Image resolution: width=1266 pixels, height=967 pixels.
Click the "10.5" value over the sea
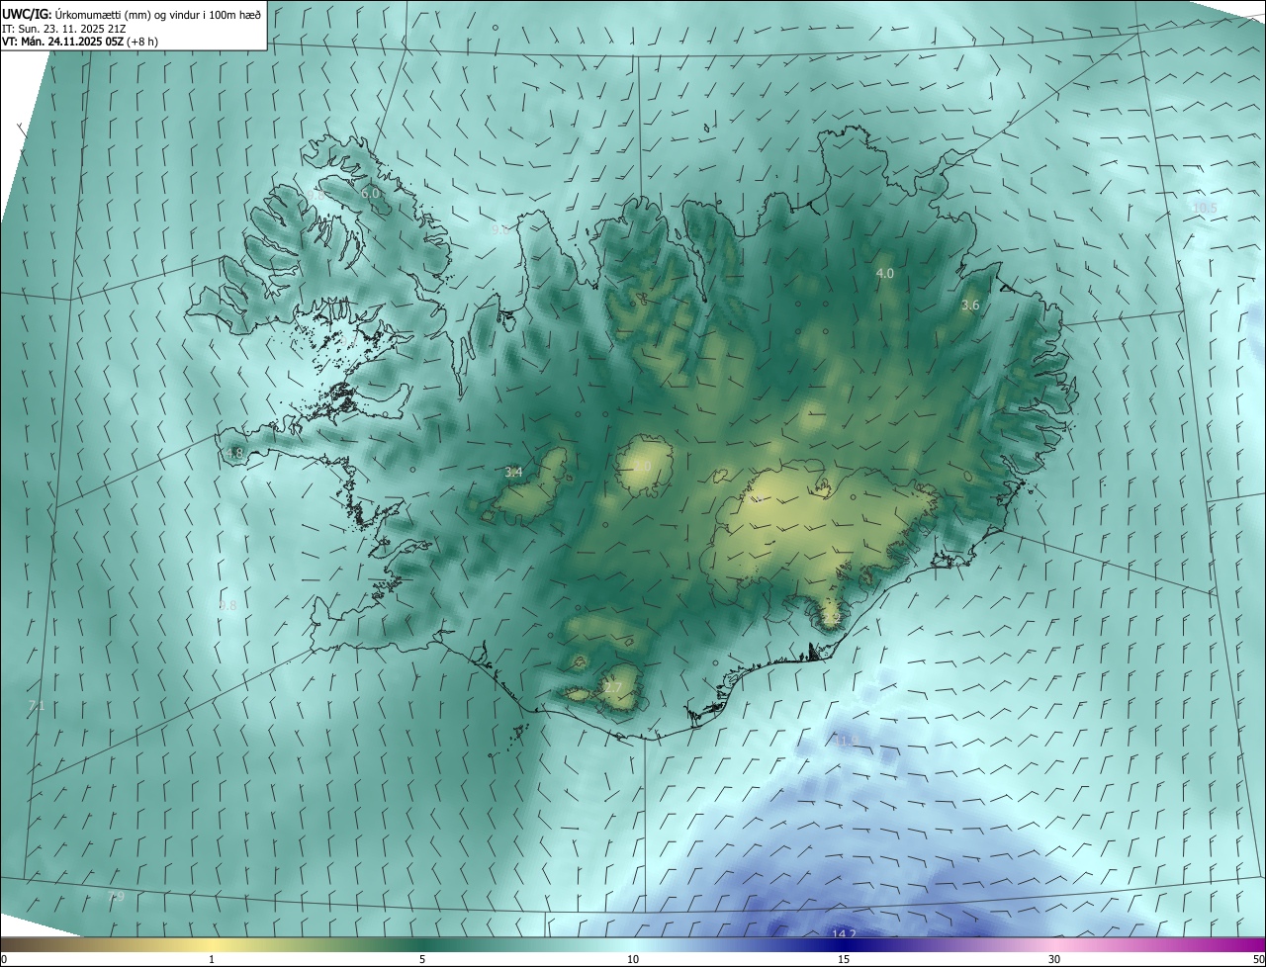point(1205,208)
